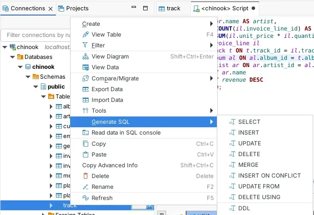Click Paste in the context menu
This screenshot has height=215, width=314.
coord(144,154)
